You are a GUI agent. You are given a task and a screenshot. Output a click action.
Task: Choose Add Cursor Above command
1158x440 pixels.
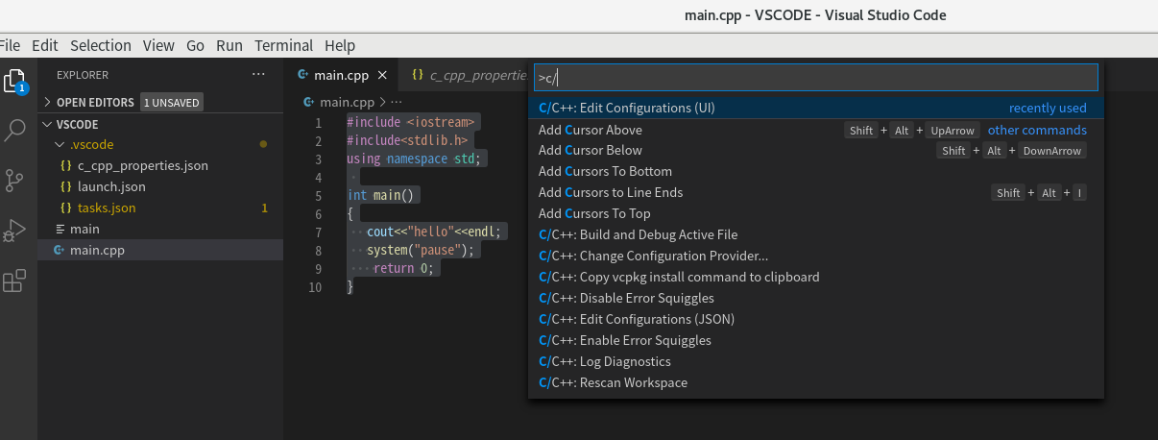click(818, 130)
